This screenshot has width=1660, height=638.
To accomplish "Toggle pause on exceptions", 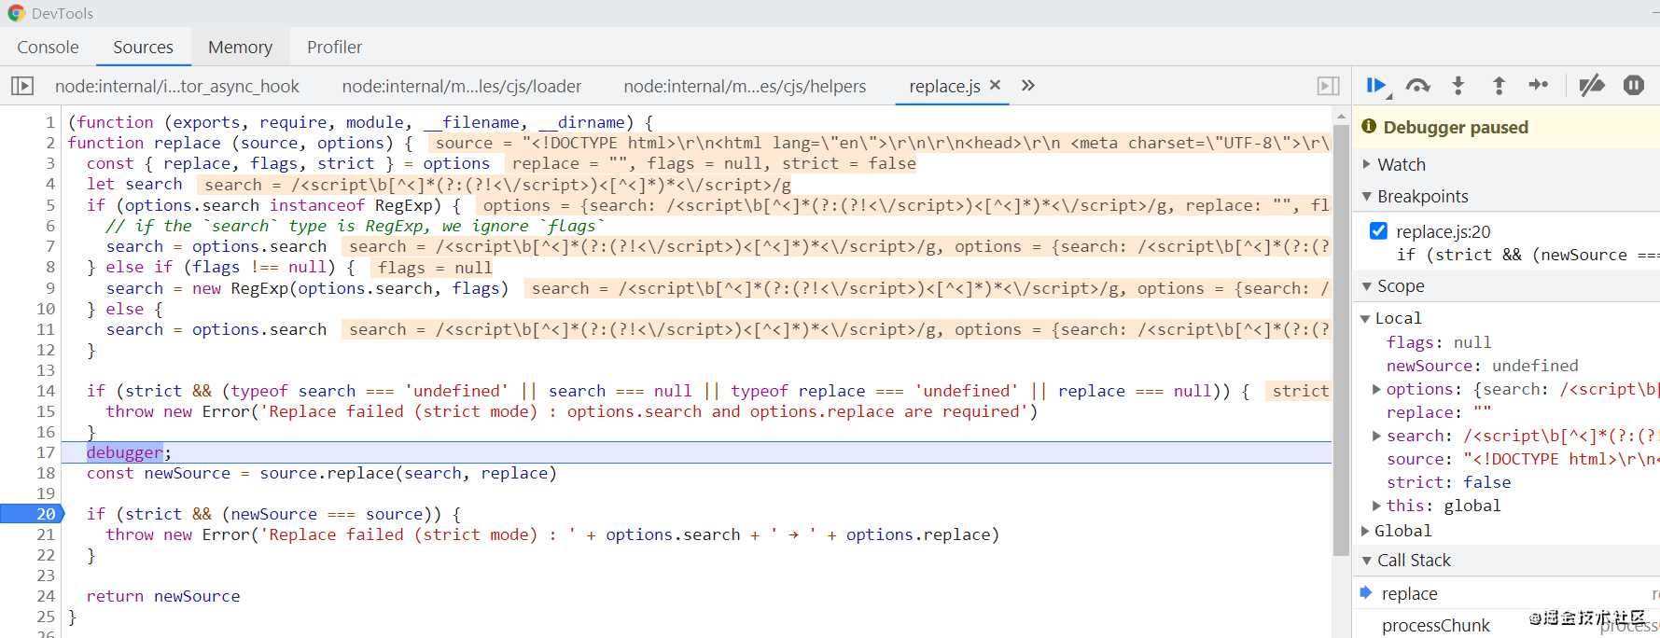I will click(x=1633, y=86).
